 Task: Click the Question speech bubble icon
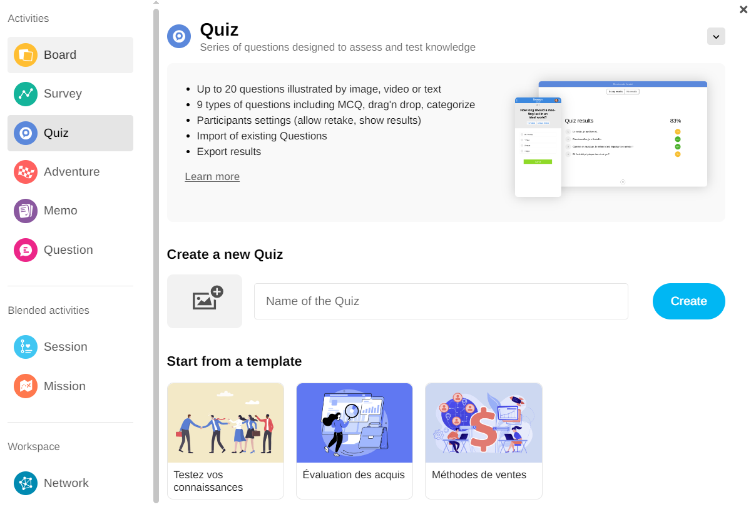pyautogui.click(x=26, y=250)
